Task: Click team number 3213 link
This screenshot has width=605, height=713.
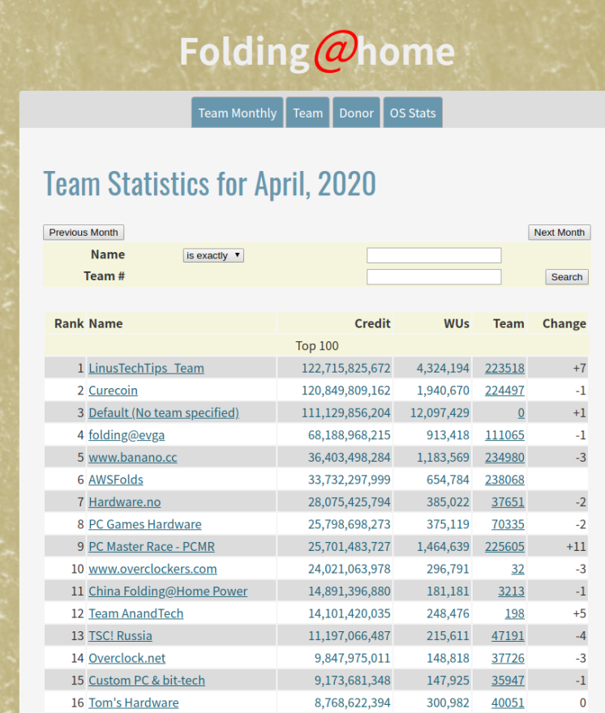Action: (511, 591)
